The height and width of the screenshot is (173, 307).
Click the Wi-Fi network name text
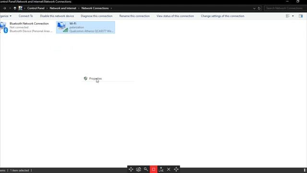77,27
